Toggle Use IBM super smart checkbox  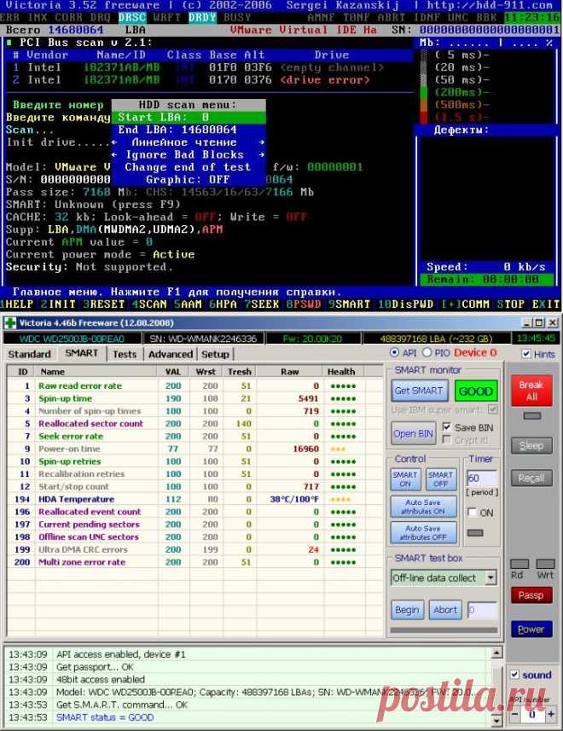pos(493,409)
